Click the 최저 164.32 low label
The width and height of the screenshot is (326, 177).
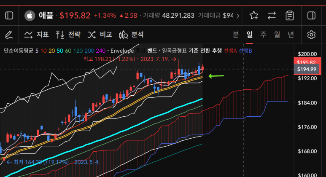coord(53,162)
